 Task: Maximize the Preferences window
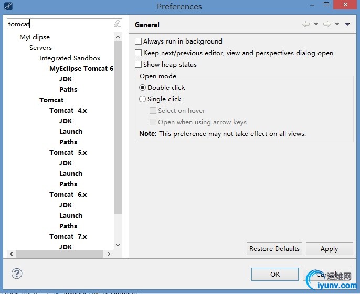[x=326, y=4]
